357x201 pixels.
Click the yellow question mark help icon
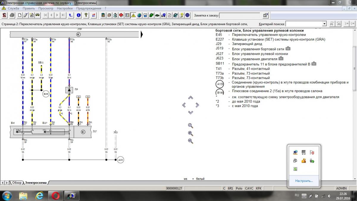(86, 15)
